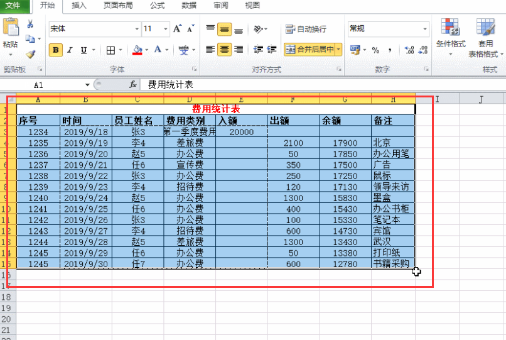506x340 pixels.
Task: Switch to the 公式 Formulas tab
Action: [x=157, y=6]
